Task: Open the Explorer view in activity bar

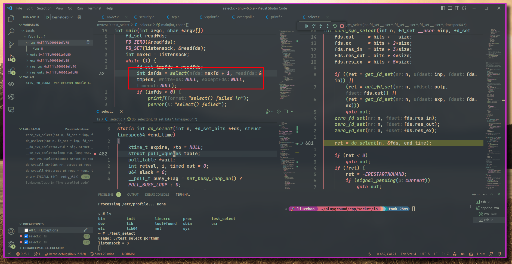Action: 11,19
